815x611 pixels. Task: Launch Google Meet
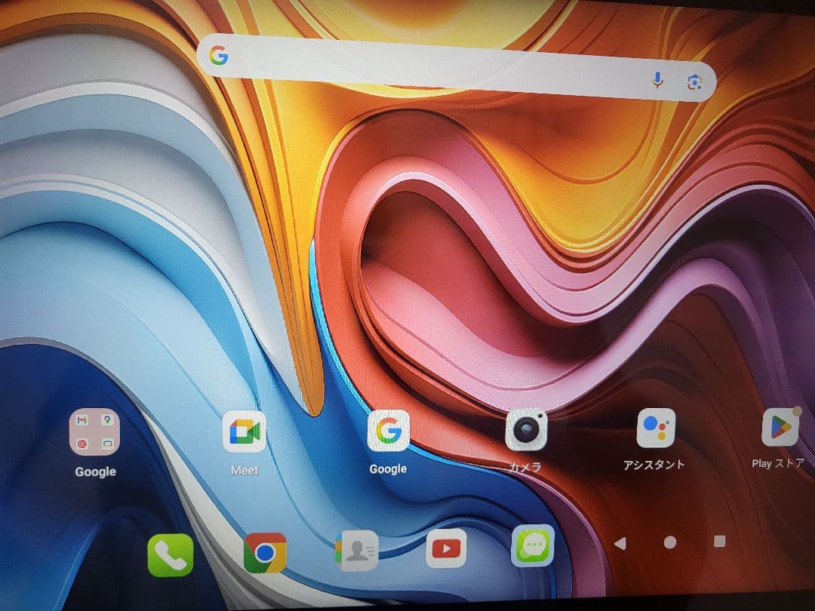click(x=244, y=428)
